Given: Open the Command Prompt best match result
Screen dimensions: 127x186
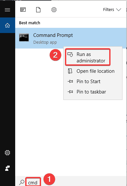Looking at the screenshot, I should coord(71,38).
